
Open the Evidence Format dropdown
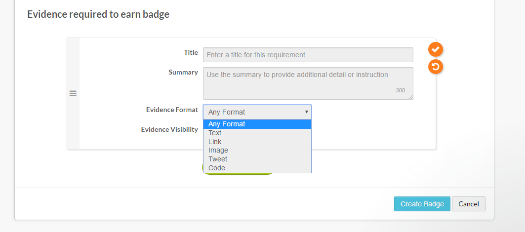pos(257,112)
